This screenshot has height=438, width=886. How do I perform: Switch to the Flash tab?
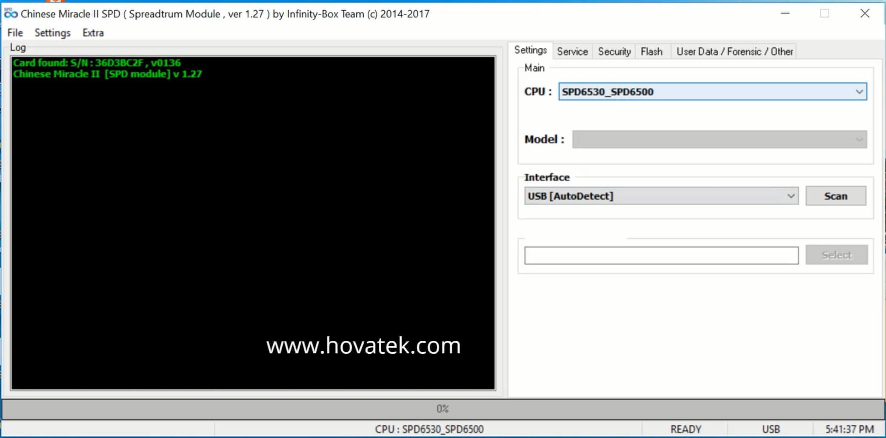652,52
